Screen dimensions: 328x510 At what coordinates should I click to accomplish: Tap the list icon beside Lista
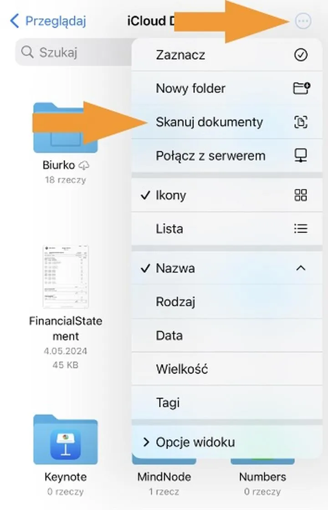(x=300, y=229)
